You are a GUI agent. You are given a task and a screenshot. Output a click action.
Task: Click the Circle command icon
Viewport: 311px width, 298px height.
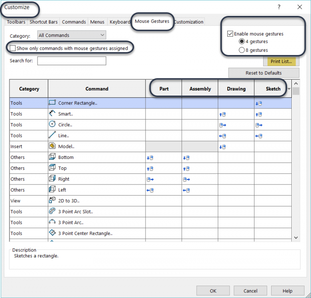[x=52, y=124]
